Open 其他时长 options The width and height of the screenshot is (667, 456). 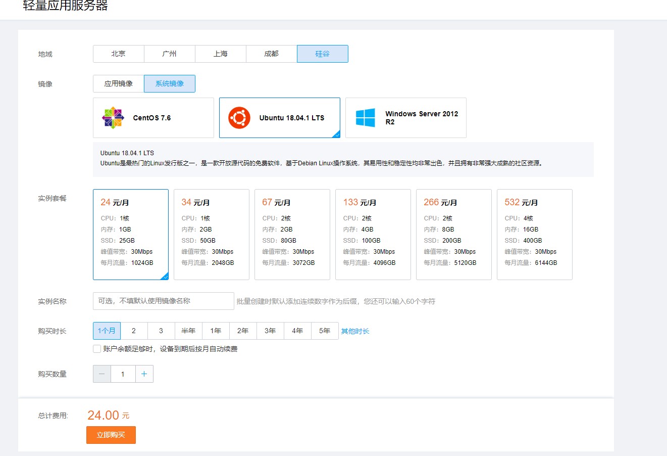(x=355, y=331)
